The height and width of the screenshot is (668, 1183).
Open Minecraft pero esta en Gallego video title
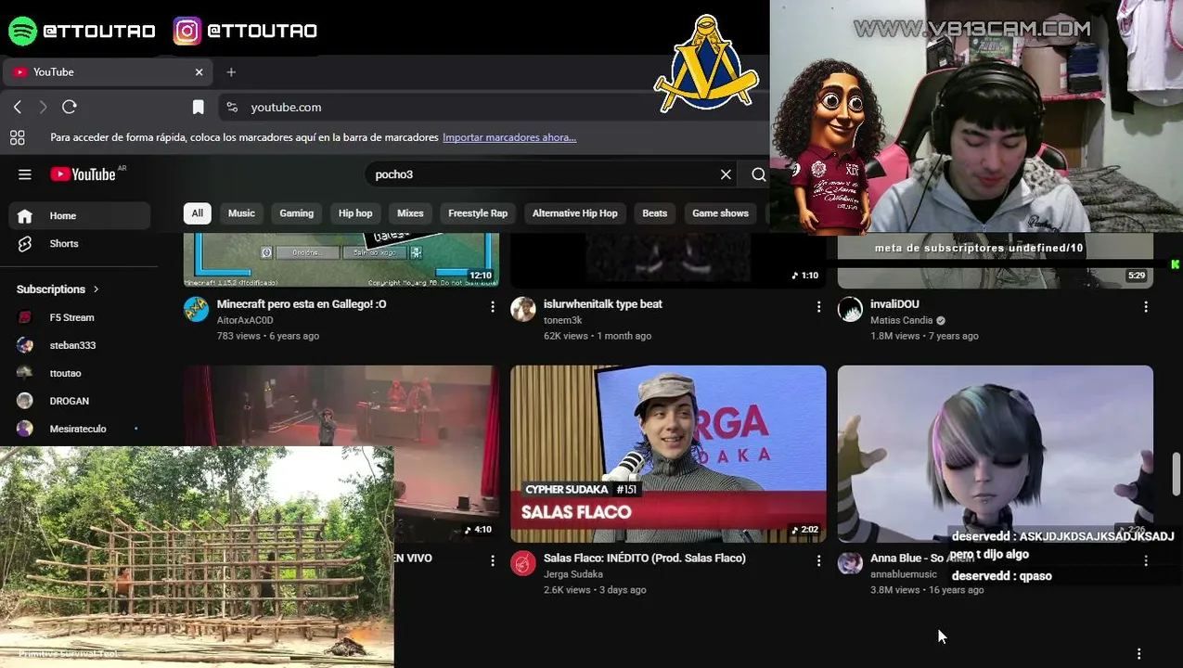(x=302, y=304)
